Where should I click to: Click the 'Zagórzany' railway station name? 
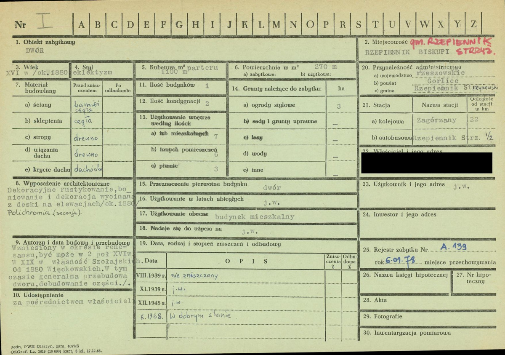tap(436, 120)
